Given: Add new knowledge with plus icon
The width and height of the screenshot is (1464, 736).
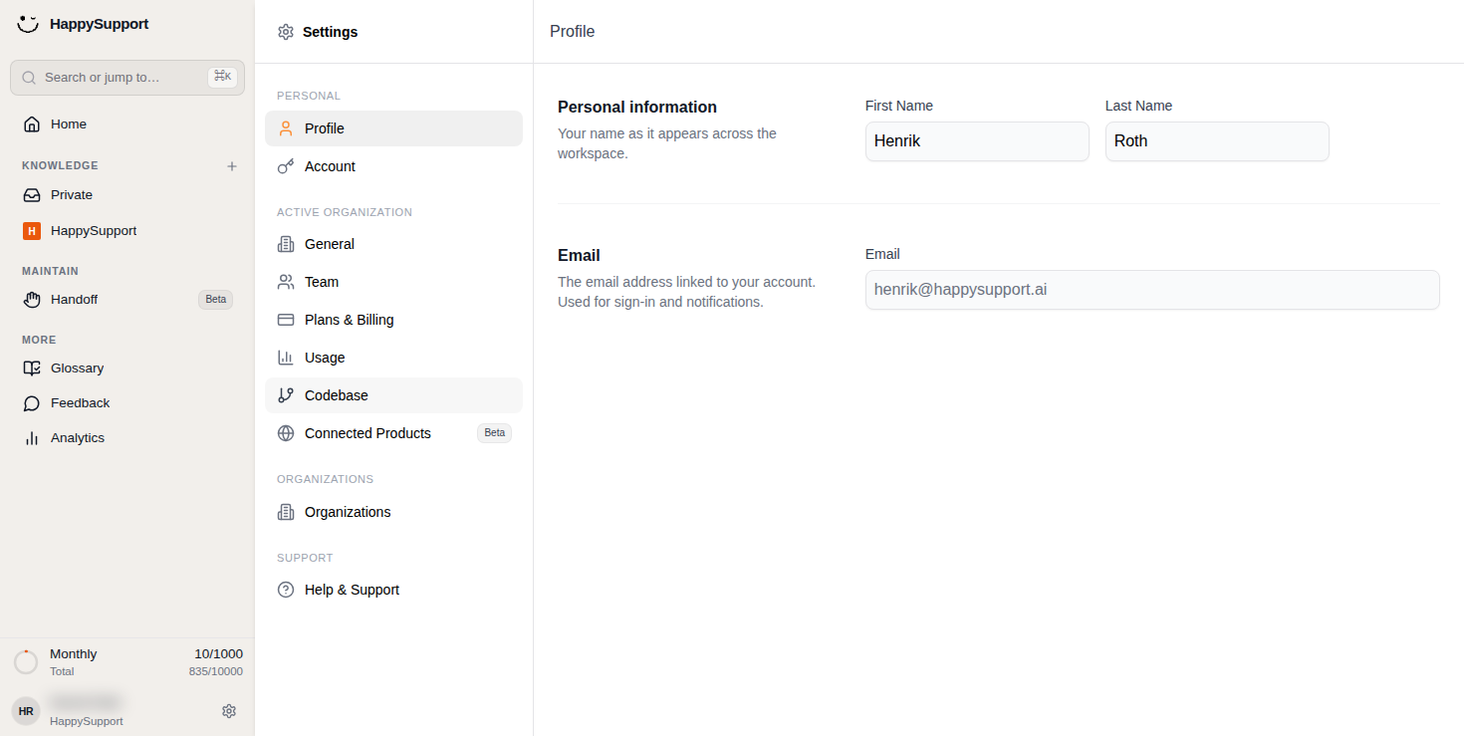Looking at the screenshot, I should coord(232,166).
